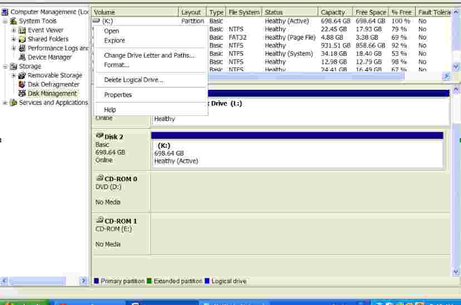Click the System Tools icon
The height and width of the screenshot is (305, 461).
13,21
